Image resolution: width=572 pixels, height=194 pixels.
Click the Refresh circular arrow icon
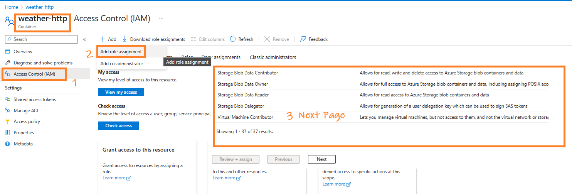pos(233,39)
